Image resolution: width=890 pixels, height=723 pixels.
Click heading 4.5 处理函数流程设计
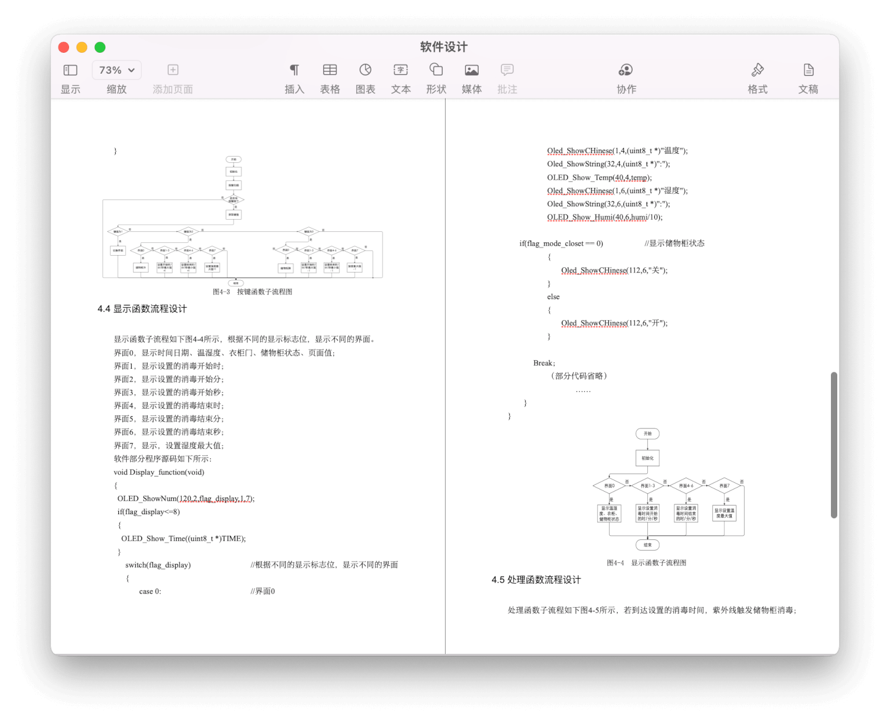click(x=536, y=580)
